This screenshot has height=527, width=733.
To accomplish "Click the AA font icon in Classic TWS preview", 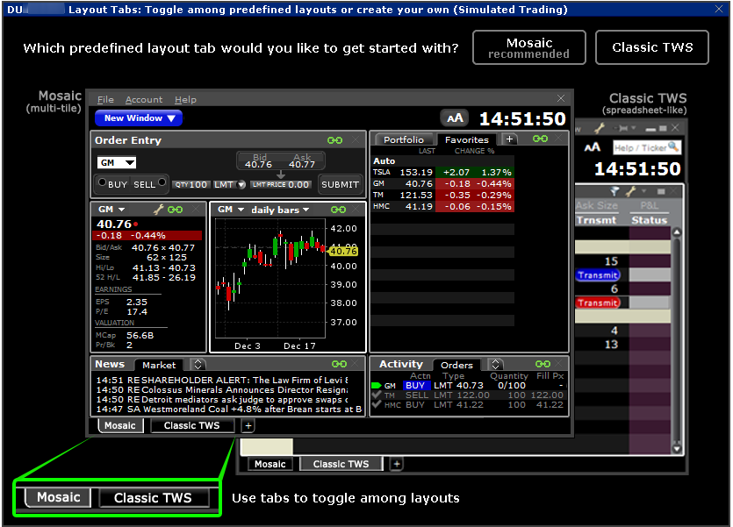I will [593, 147].
